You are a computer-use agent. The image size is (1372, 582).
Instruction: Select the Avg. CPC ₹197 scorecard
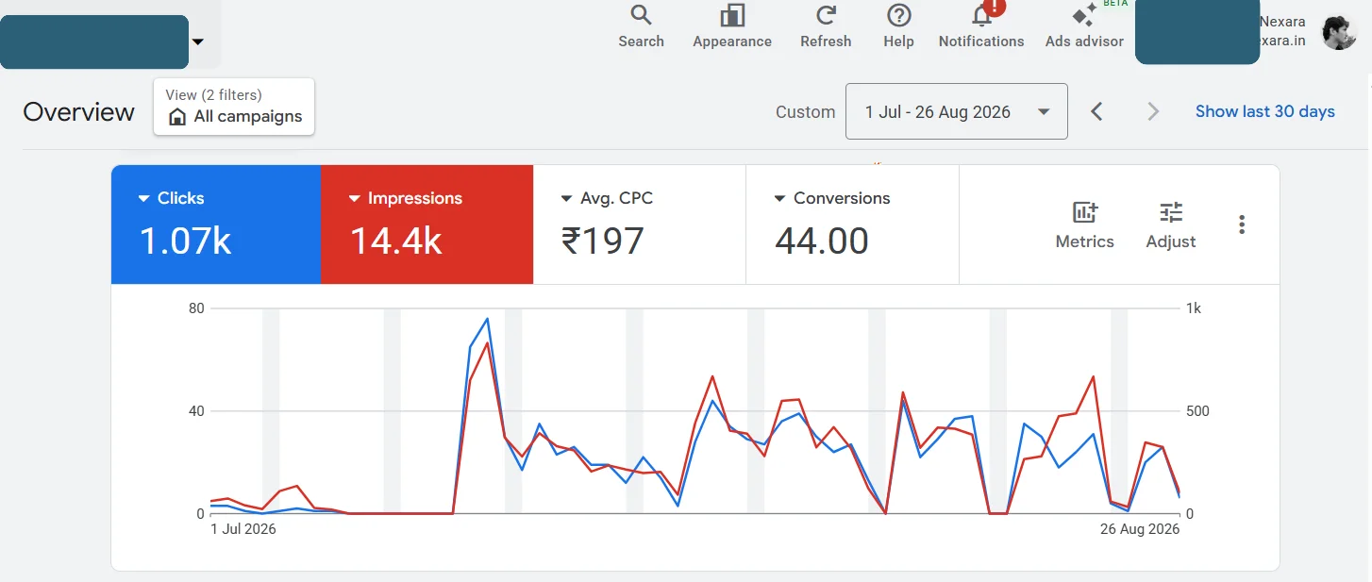pyautogui.click(x=640, y=224)
